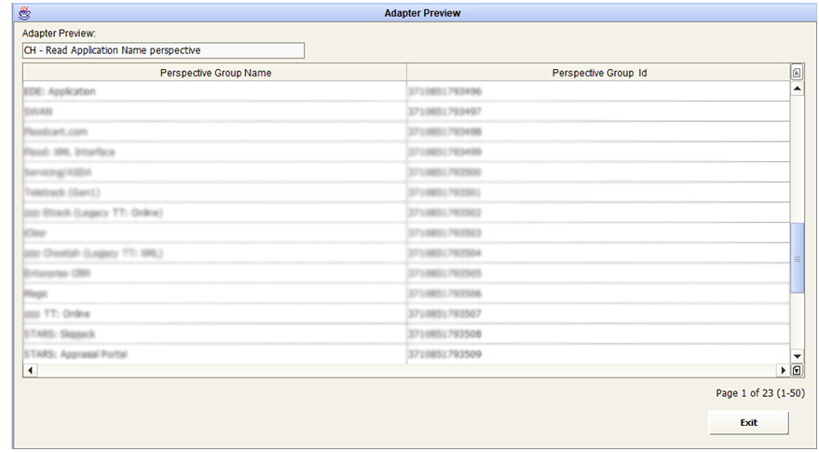The height and width of the screenshot is (452, 819).
Task: Click the Perspective Group Name column header
Action: coord(215,73)
